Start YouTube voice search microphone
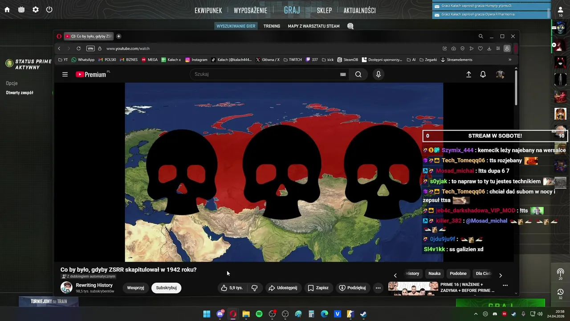 pos(379,74)
